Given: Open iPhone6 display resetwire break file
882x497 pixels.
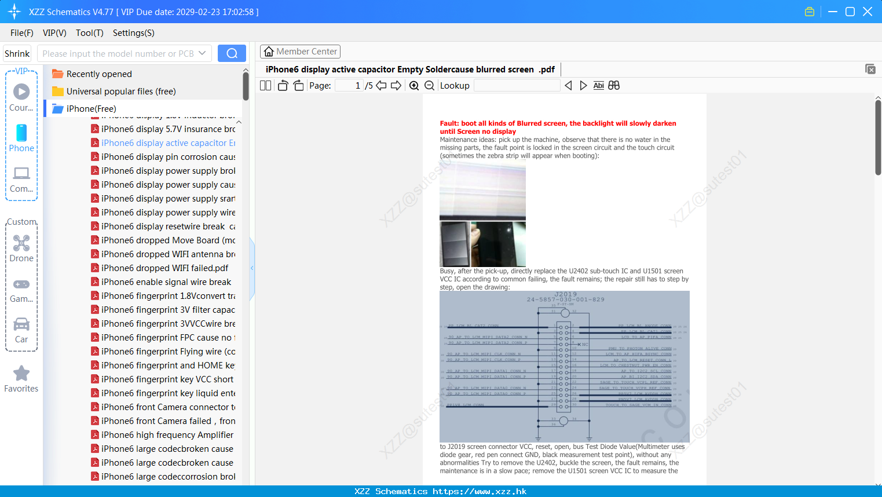Looking at the screenshot, I should pyautogui.click(x=163, y=226).
